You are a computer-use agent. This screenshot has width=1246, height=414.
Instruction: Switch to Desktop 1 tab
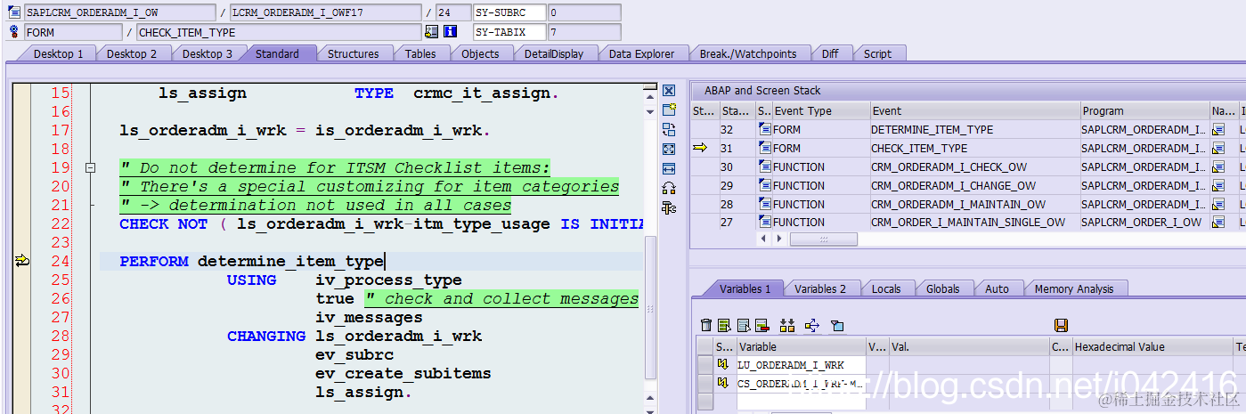click(59, 54)
